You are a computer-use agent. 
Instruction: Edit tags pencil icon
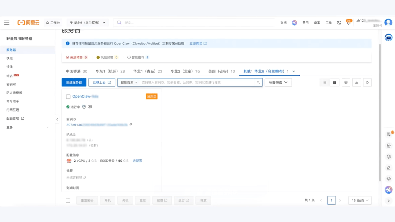pos(85,178)
